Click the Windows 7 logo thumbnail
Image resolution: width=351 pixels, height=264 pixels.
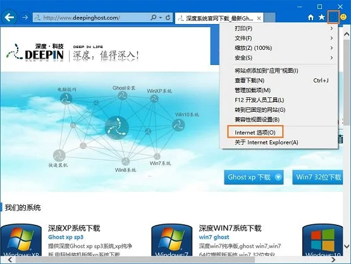(x=171, y=240)
